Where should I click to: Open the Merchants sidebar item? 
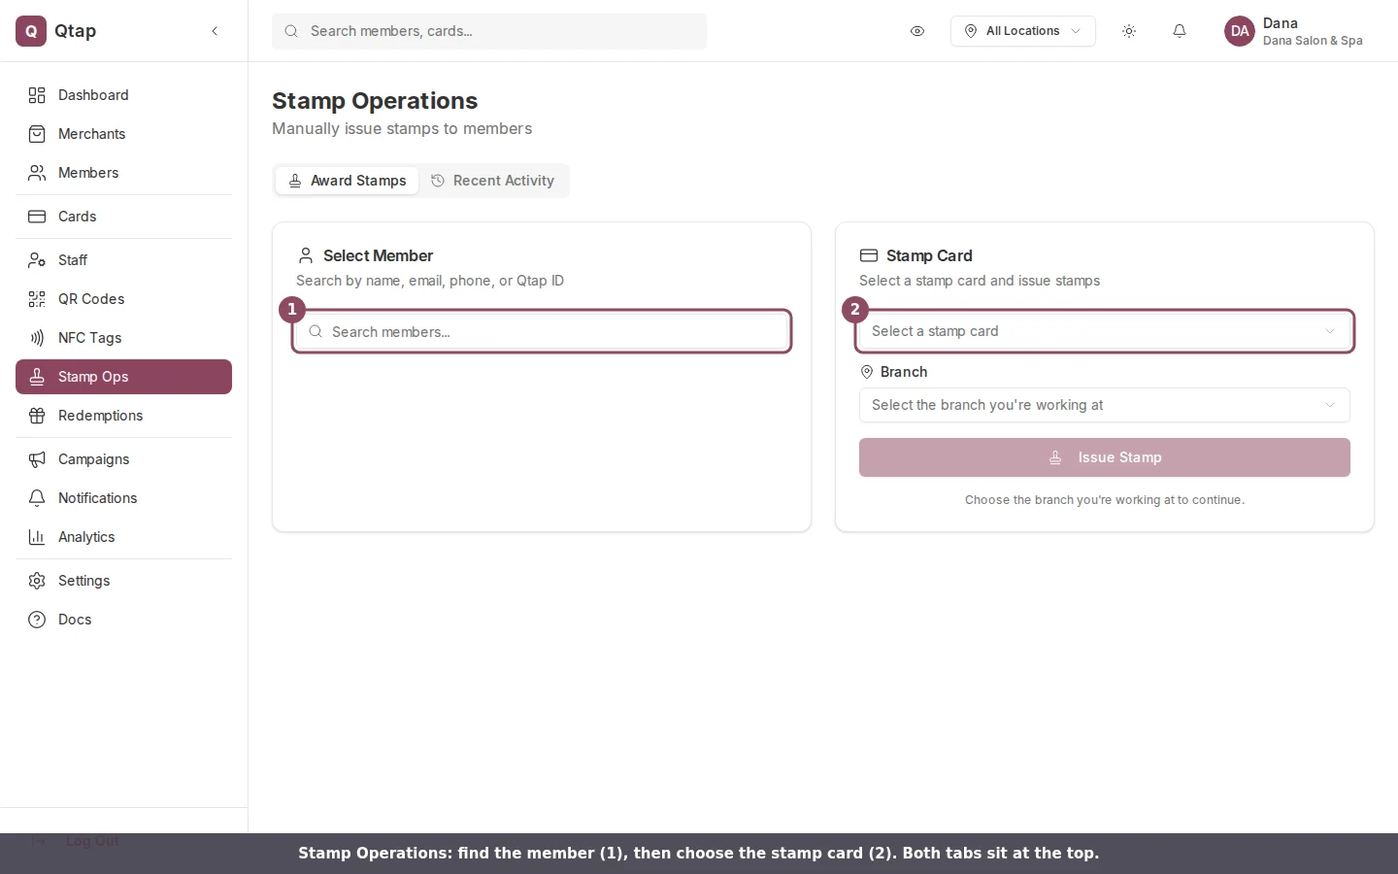(x=123, y=134)
